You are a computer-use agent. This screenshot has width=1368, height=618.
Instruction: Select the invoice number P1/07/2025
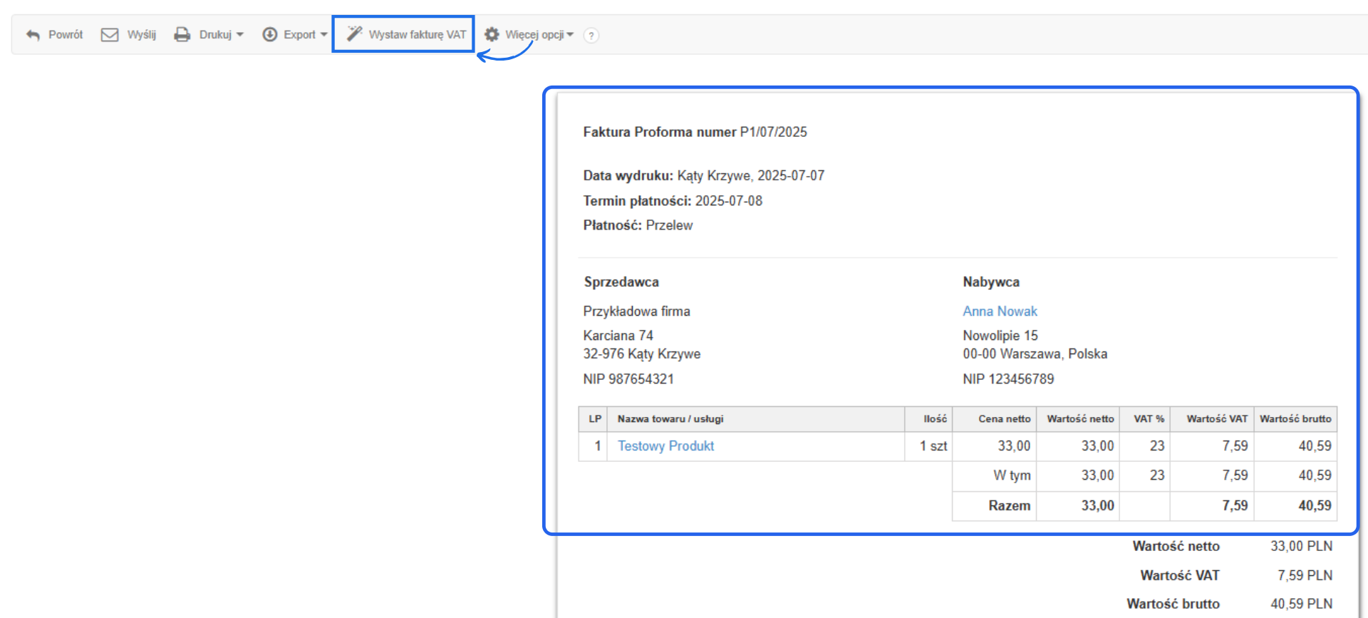tap(773, 132)
